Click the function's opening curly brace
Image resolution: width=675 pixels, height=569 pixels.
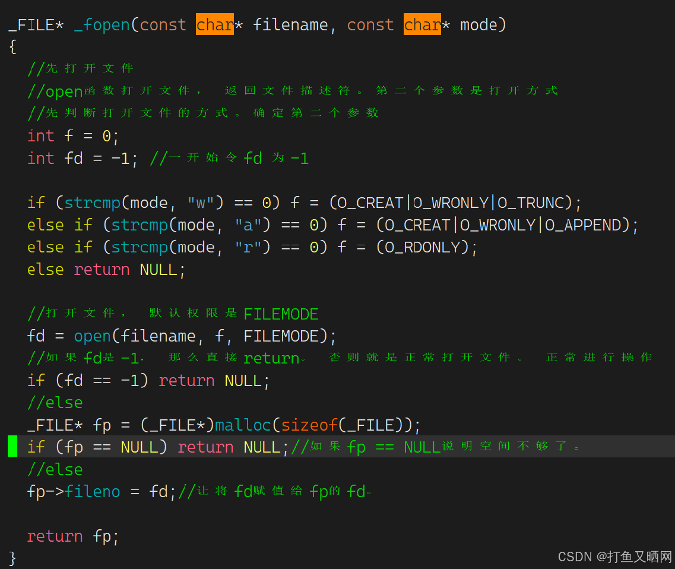[x=12, y=47]
